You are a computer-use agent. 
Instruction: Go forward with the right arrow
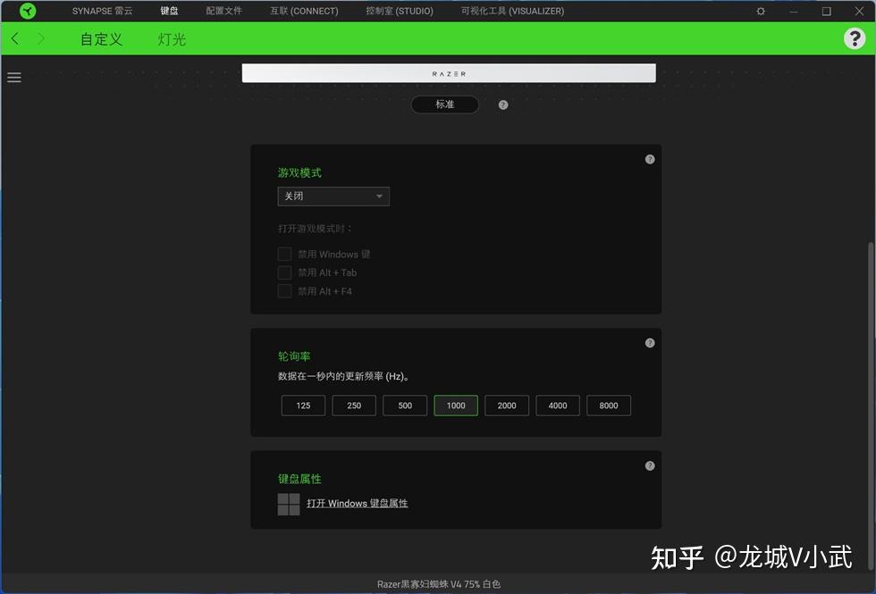[41, 38]
